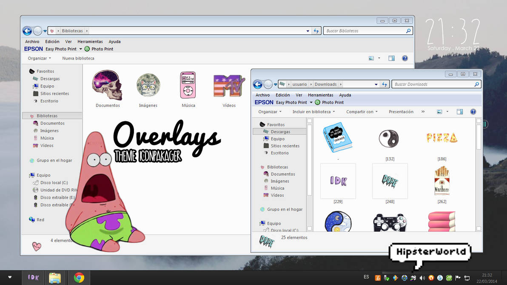Select the yin yang file [132]

pyautogui.click(x=389, y=138)
